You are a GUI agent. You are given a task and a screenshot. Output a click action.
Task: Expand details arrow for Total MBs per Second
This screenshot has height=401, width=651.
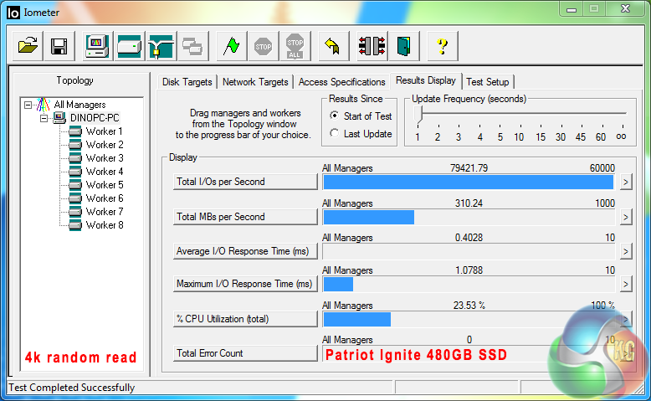(x=626, y=217)
